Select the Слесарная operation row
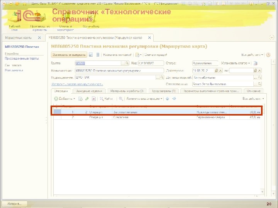This screenshot has height=208, width=278. 157,117
